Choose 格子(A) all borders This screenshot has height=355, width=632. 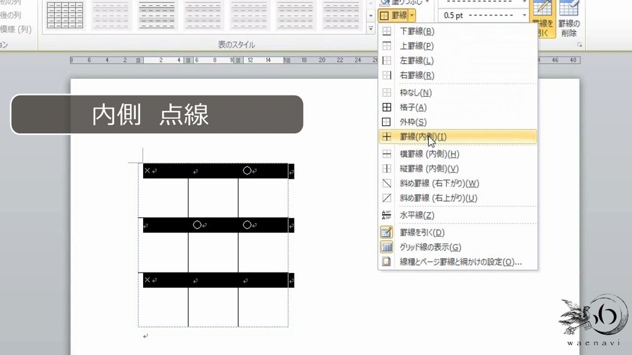click(458, 107)
